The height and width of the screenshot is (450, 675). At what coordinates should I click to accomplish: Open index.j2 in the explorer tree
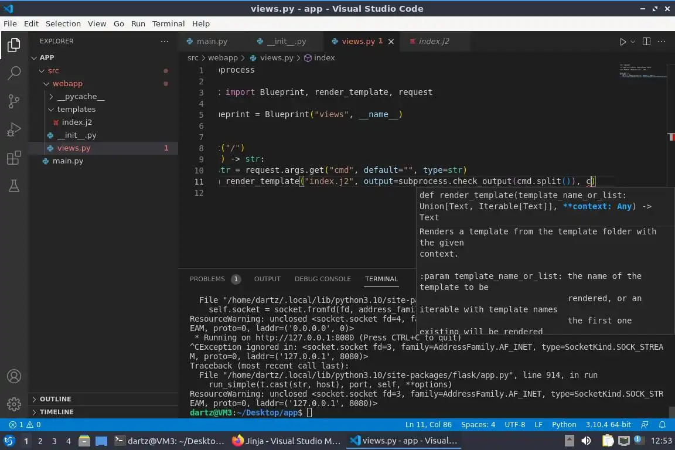pos(103,122)
